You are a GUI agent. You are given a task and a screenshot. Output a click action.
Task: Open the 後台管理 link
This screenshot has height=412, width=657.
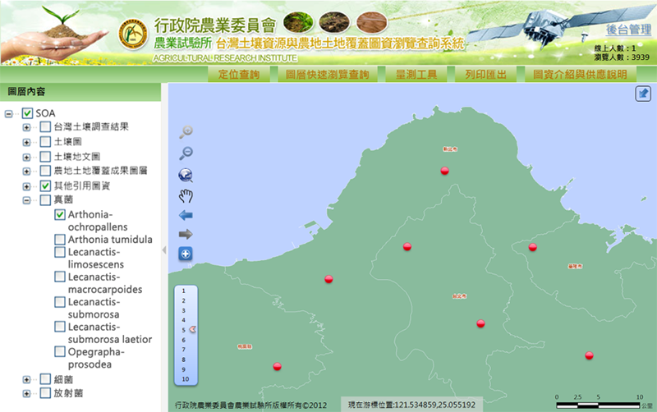628,30
